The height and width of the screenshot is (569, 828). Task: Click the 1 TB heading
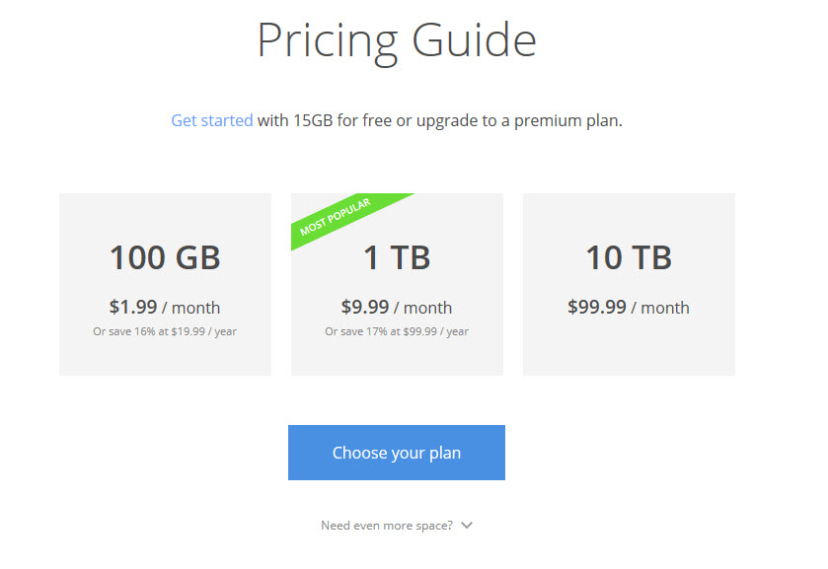pyautogui.click(x=397, y=257)
